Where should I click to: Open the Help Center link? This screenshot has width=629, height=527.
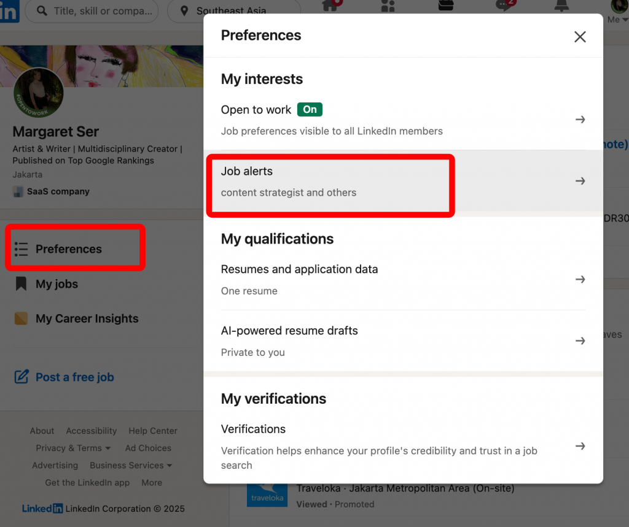152,431
